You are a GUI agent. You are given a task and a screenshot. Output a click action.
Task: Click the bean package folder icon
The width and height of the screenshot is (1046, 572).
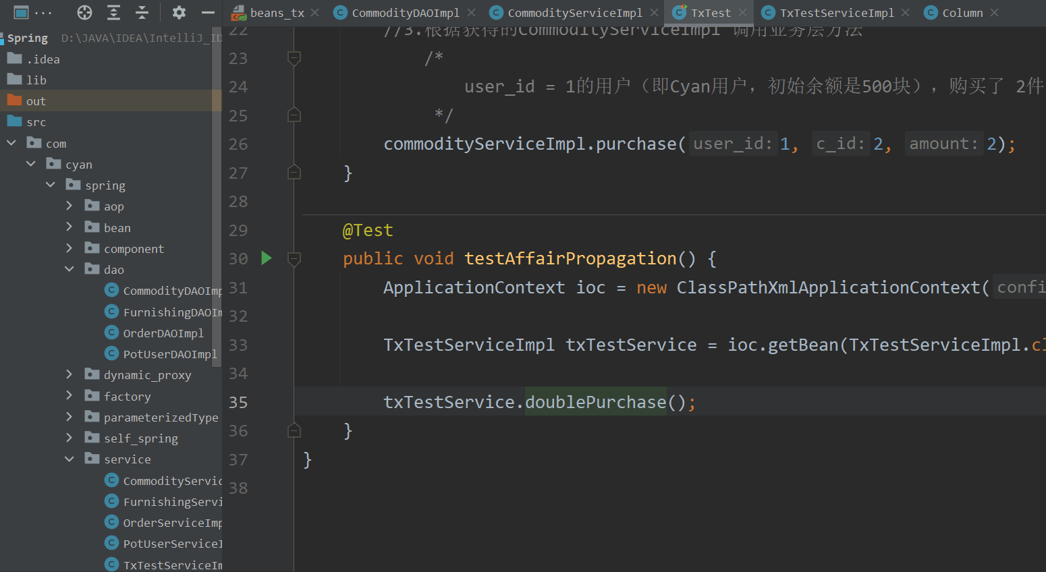tap(92, 227)
